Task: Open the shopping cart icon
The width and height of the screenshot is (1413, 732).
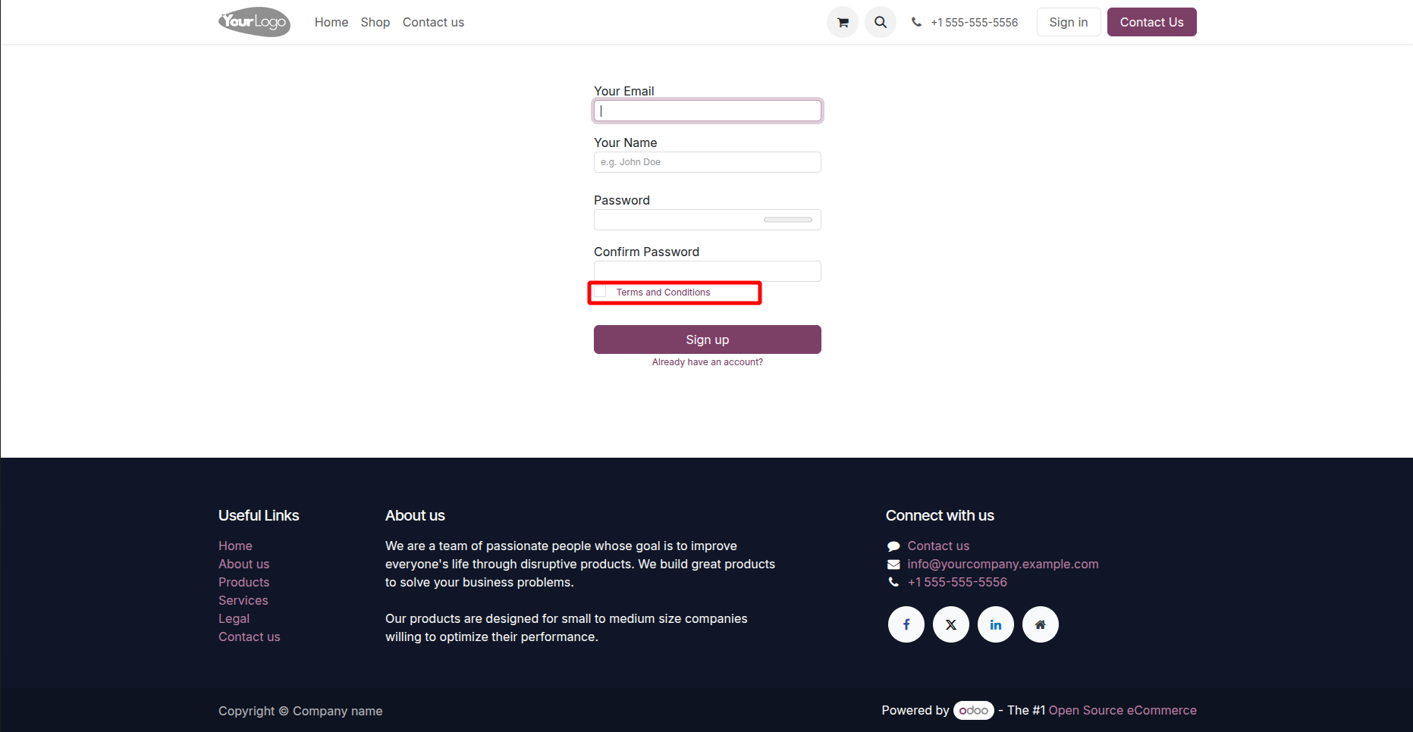Action: coord(843,23)
